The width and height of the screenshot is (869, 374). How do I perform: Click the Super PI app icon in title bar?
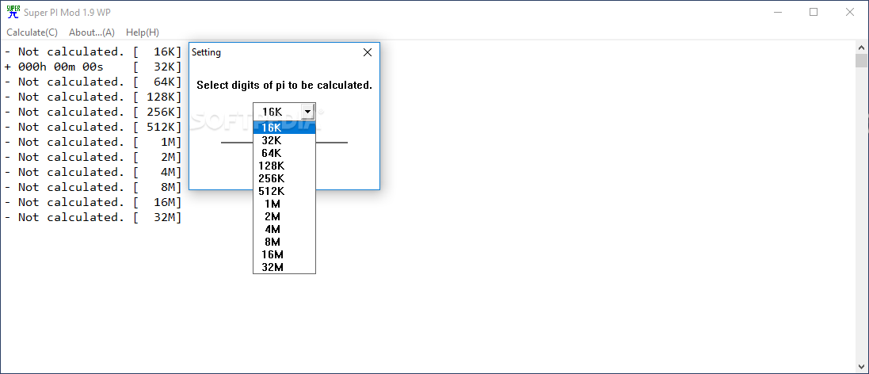[x=12, y=12]
